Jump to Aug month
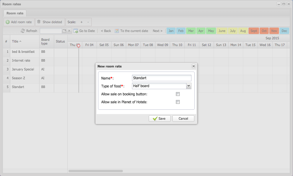The image size is (293, 176). coord(243,31)
